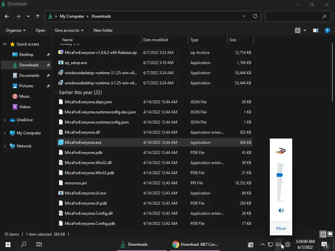
Task: Select the MicaForEveryone zip archive icon
Action: click(61, 52)
